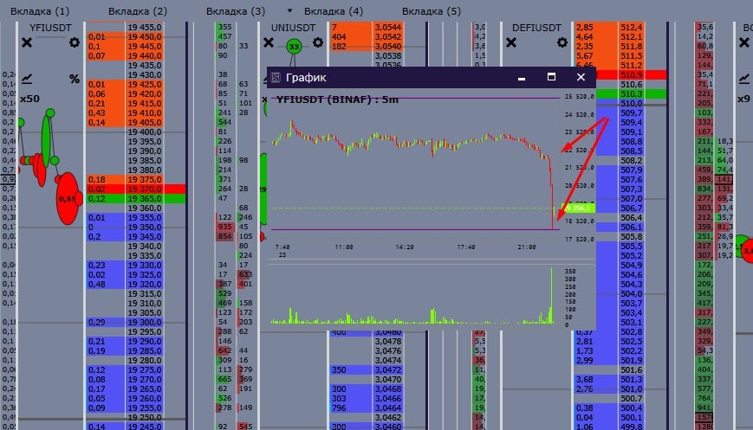Click DEFIUSDT ask volume 2,85
The image size is (753, 430).
(584, 28)
